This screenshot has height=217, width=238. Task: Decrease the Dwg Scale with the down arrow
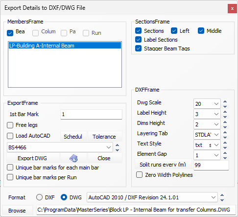click(225, 107)
